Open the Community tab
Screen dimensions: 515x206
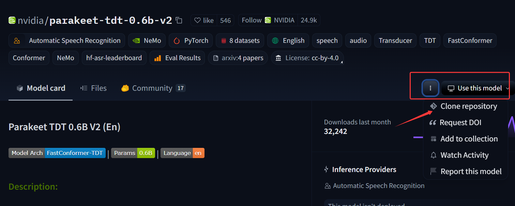point(153,88)
